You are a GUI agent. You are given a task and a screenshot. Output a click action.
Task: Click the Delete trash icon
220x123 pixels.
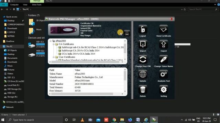pos(143,90)
